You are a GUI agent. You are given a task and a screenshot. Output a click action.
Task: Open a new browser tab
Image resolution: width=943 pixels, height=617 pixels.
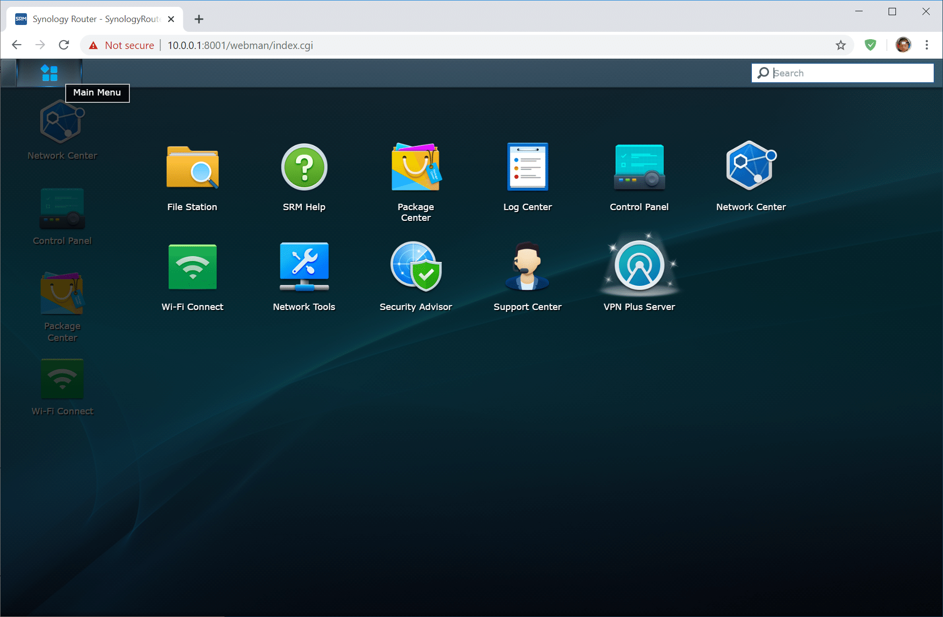tap(199, 19)
